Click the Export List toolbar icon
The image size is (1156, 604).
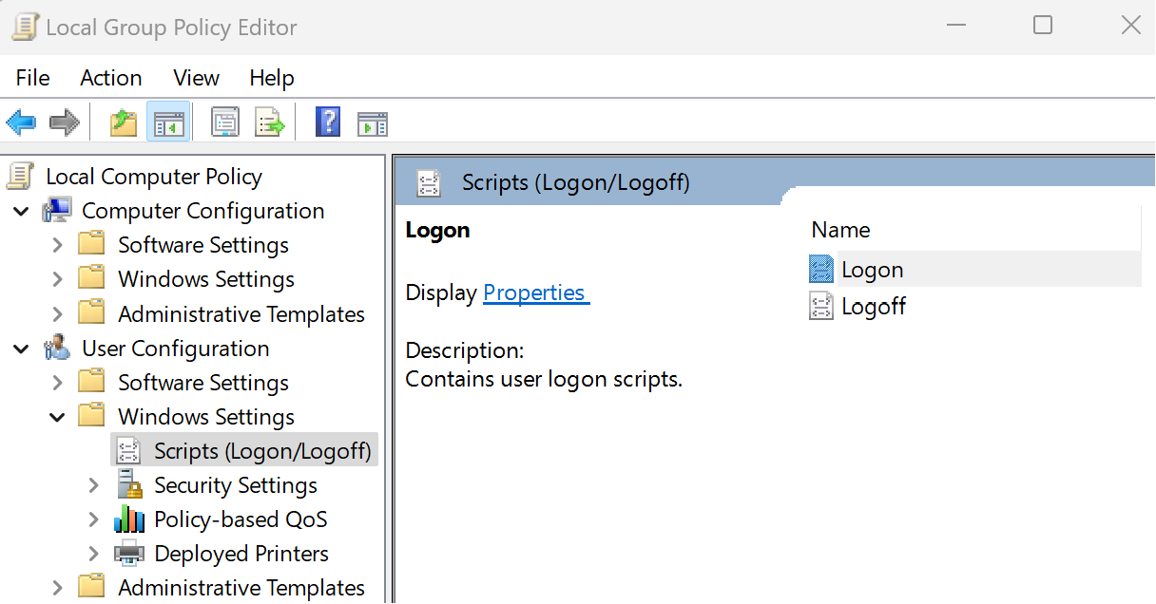tap(270, 123)
